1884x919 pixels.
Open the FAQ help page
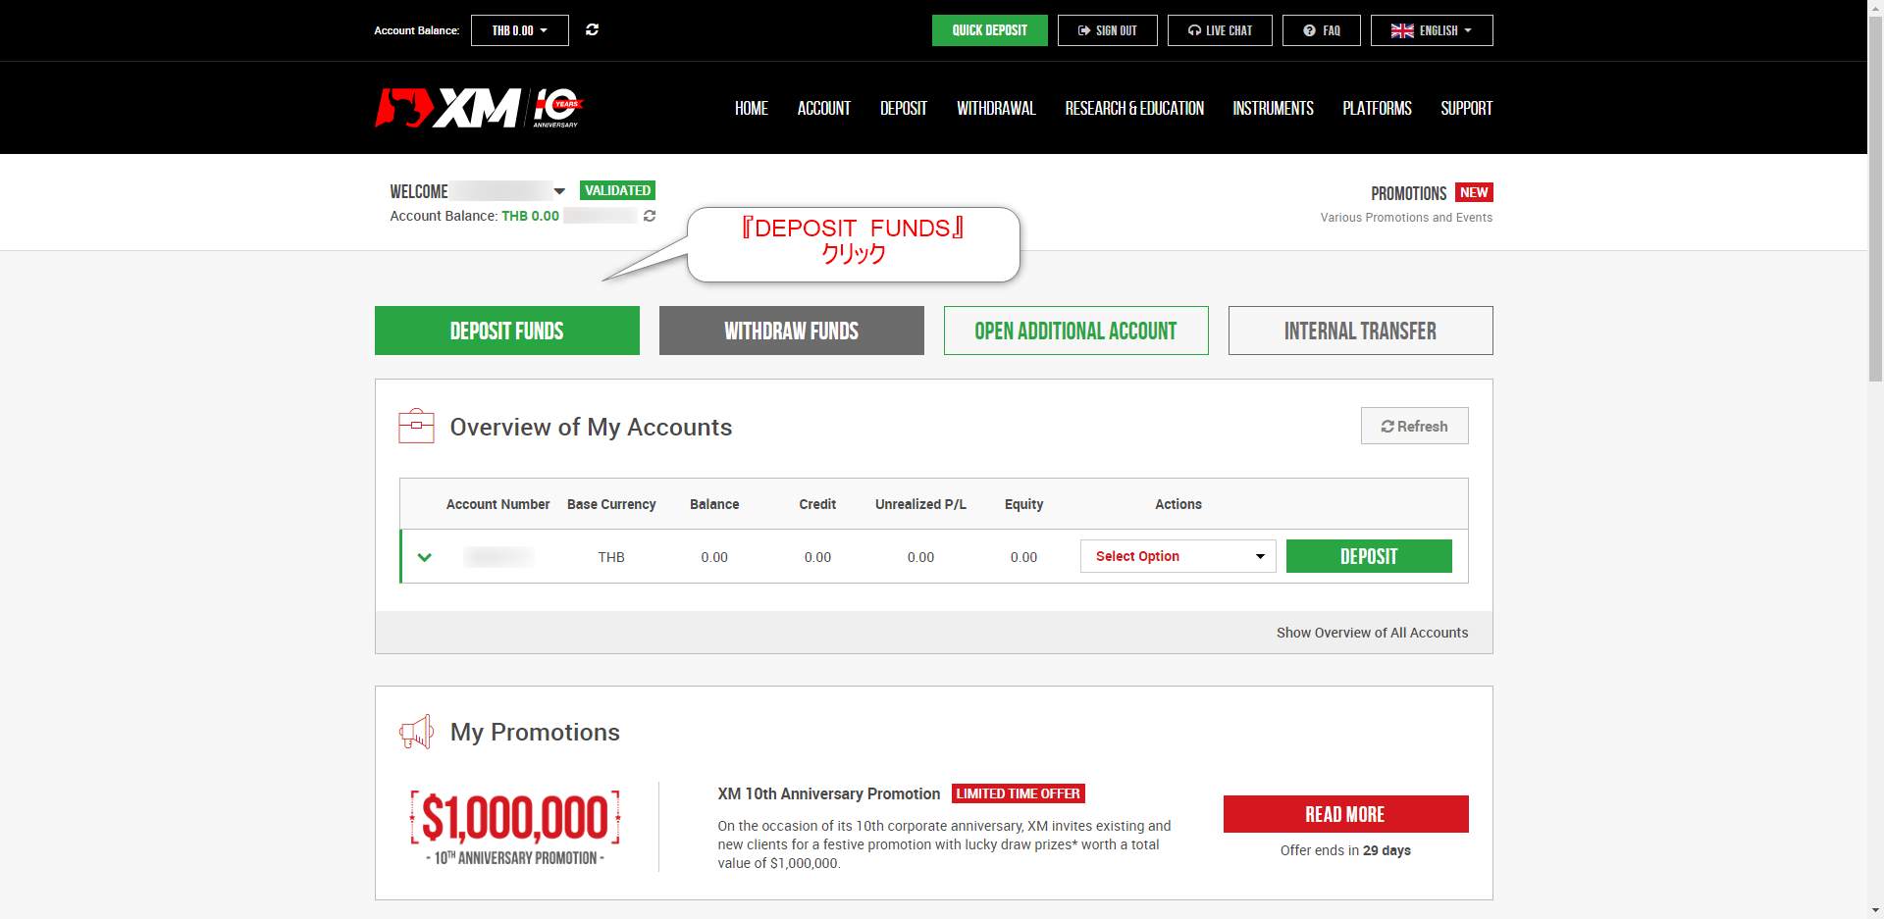(1322, 30)
